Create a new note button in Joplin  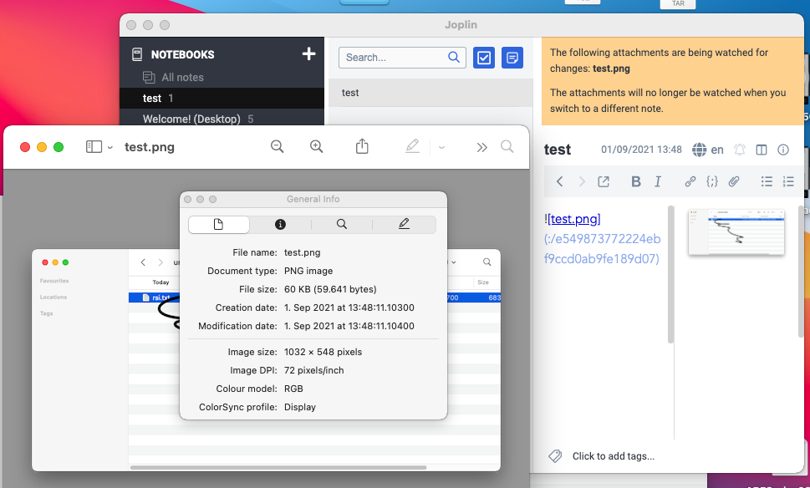[512, 58]
